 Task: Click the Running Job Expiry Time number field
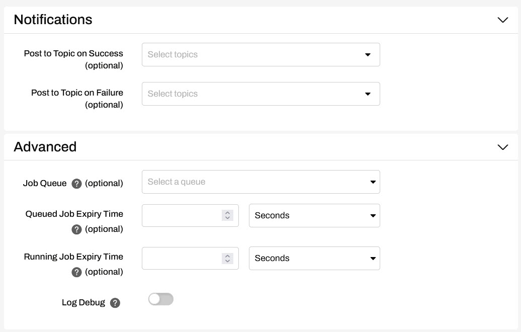181,258
